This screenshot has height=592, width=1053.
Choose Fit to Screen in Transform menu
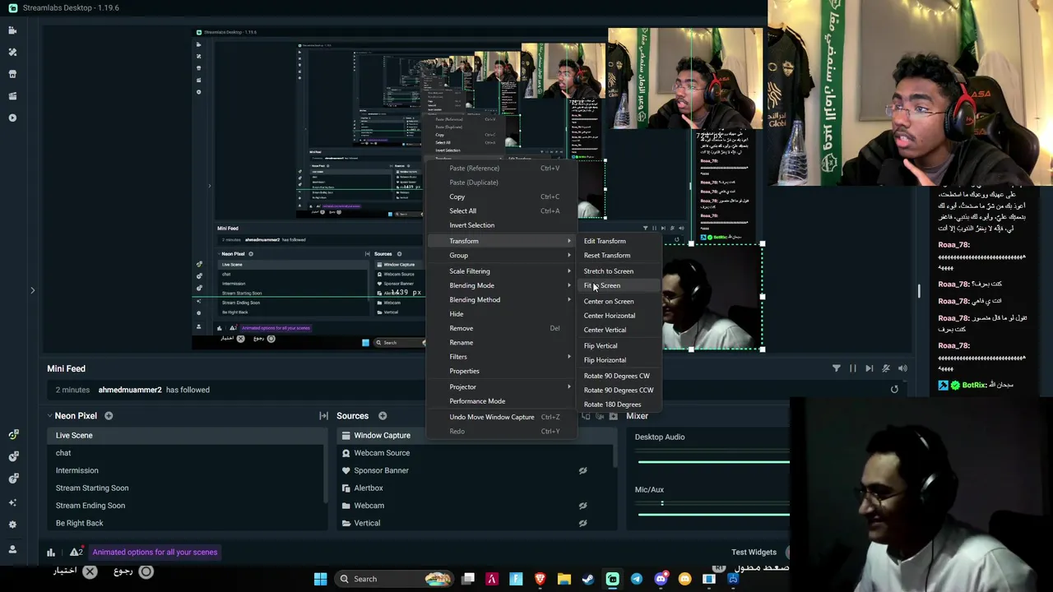(619, 285)
